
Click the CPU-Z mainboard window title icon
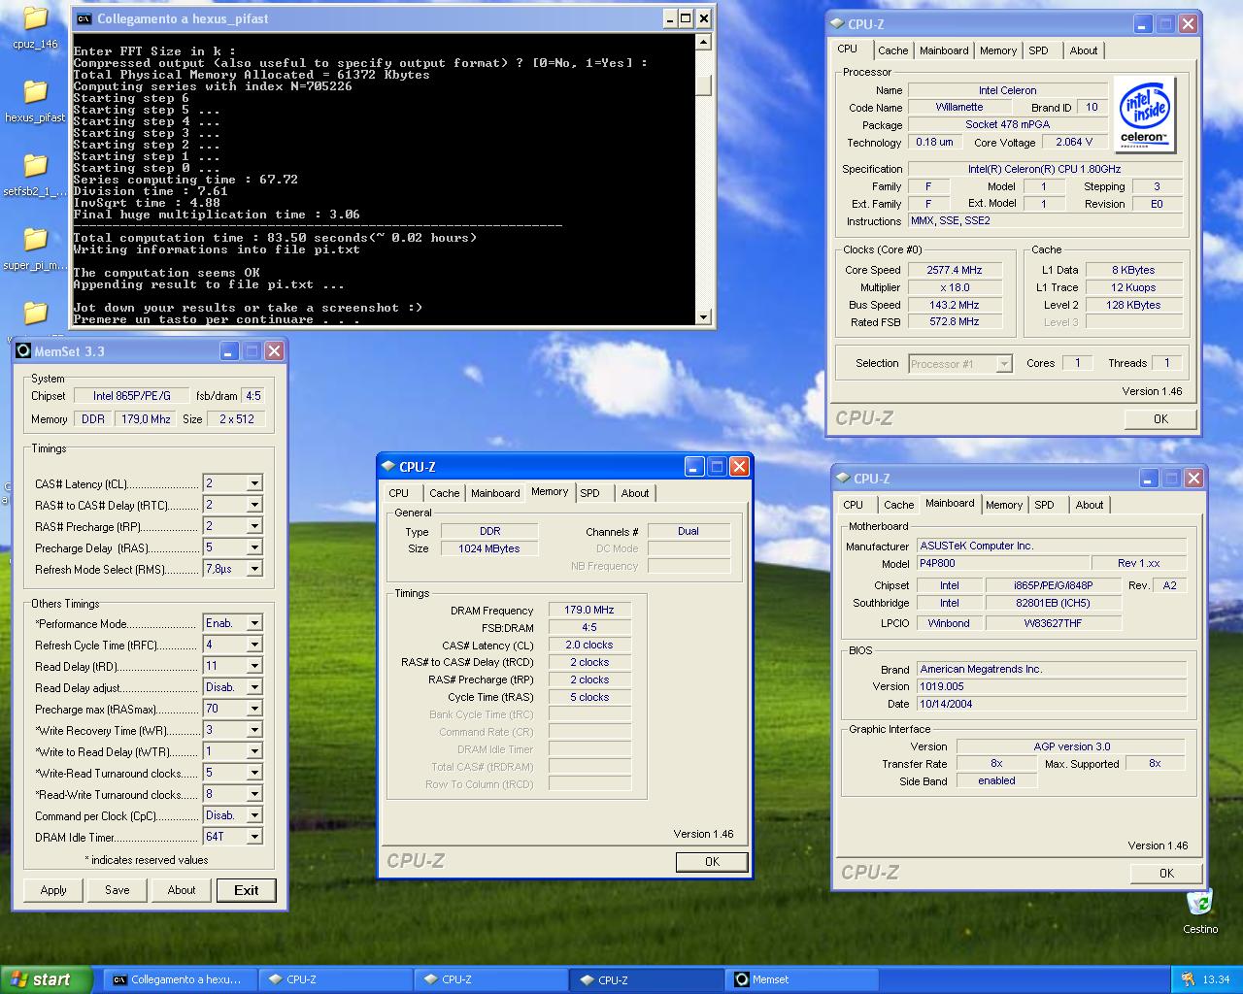coord(843,479)
